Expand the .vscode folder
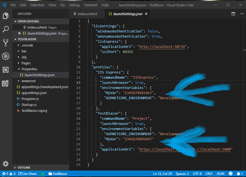Image resolution: width=246 pixels, height=177 pixels. coord(41,45)
